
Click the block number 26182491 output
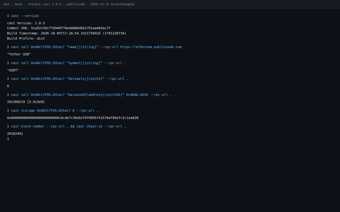click(x=15, y=134)
